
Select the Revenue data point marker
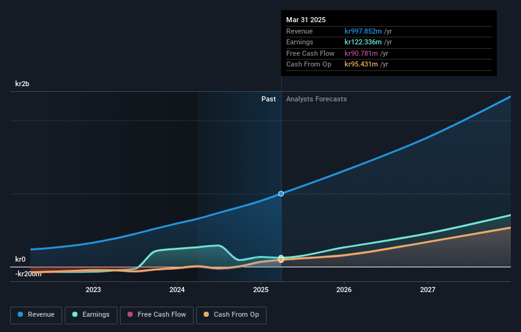[x=281, y=194]
